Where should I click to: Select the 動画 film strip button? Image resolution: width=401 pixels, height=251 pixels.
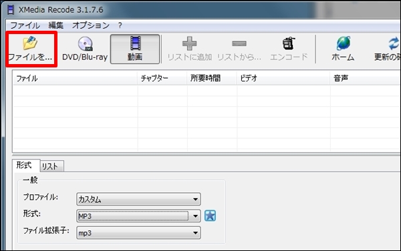(x=135, y=49)
